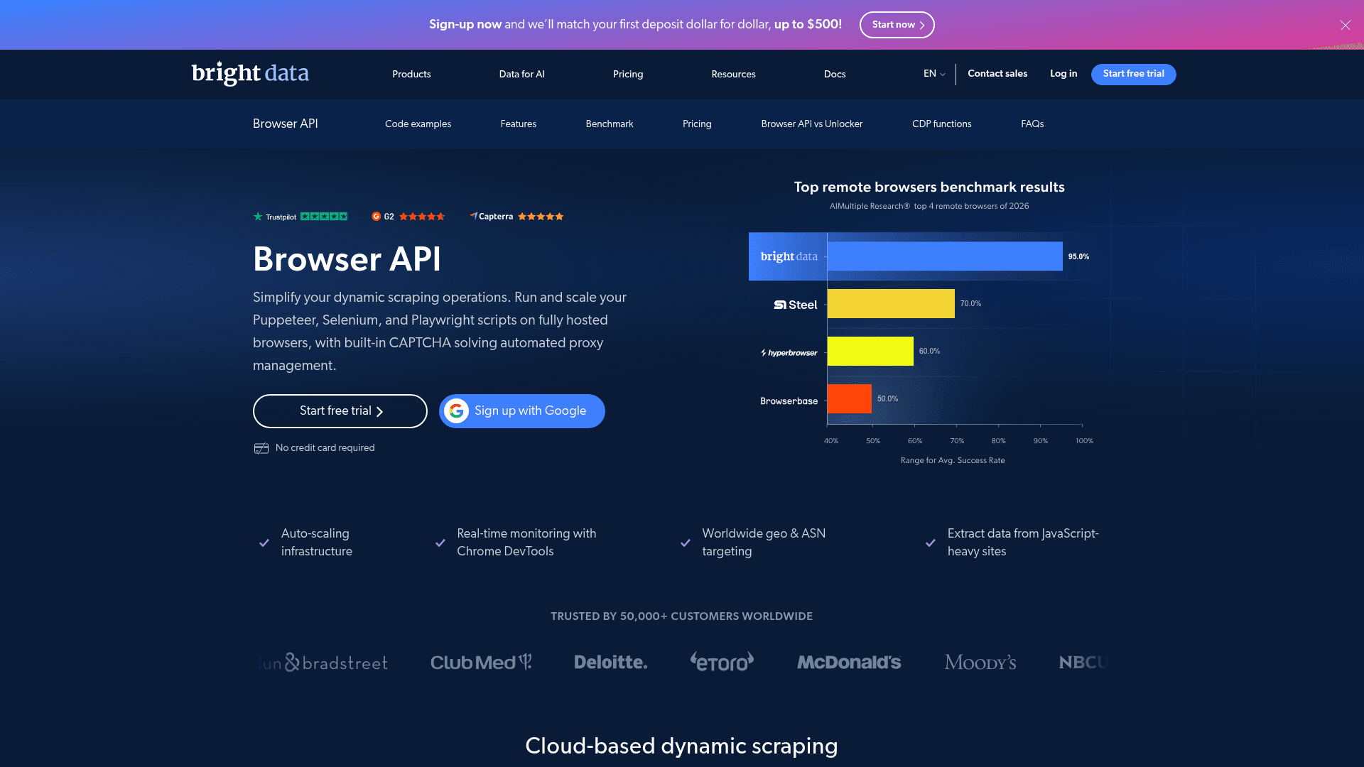Screen dimensions: 1364x767
Task: Click 'Top remote browsers benchmark results' heading
Action: click(x=929, y=187)
